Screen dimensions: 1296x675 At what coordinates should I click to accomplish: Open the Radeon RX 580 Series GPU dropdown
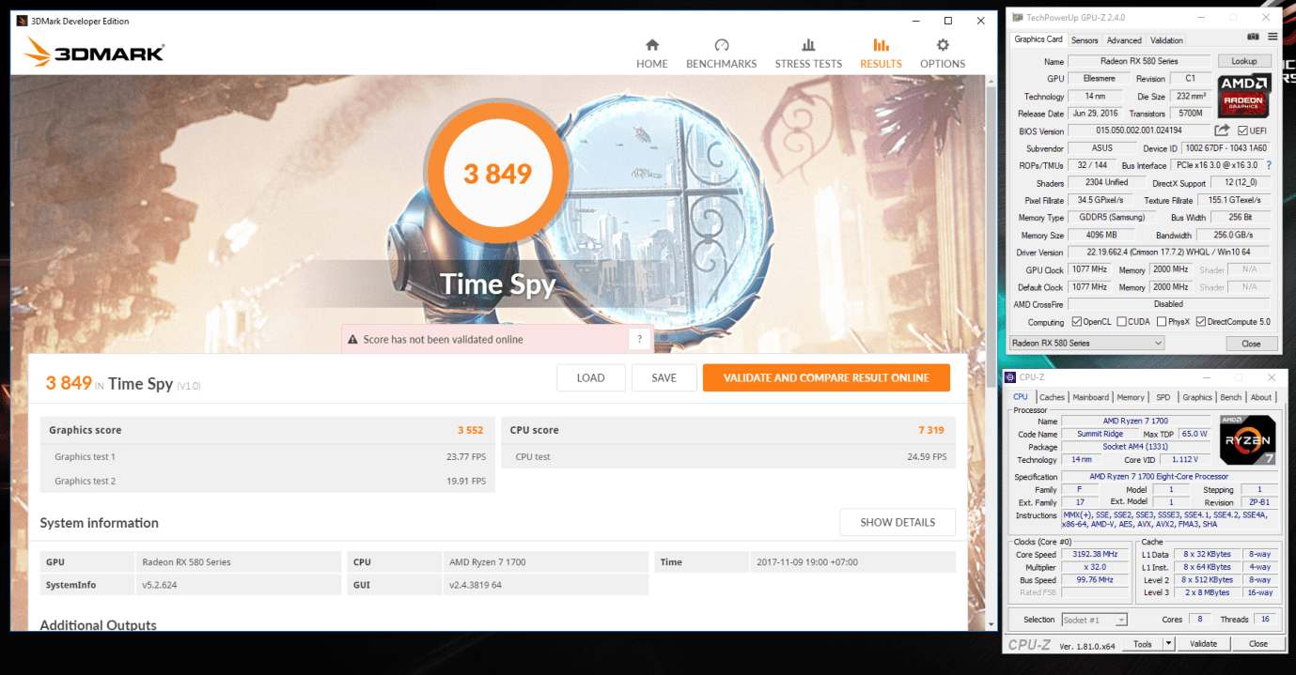(x=1085, y=344)
